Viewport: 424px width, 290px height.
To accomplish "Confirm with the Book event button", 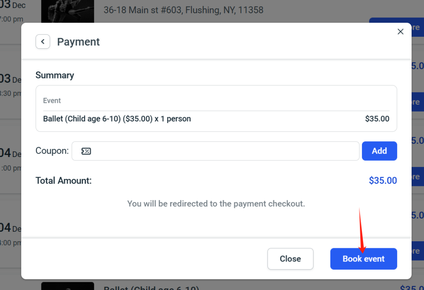I will coord(364,259).
